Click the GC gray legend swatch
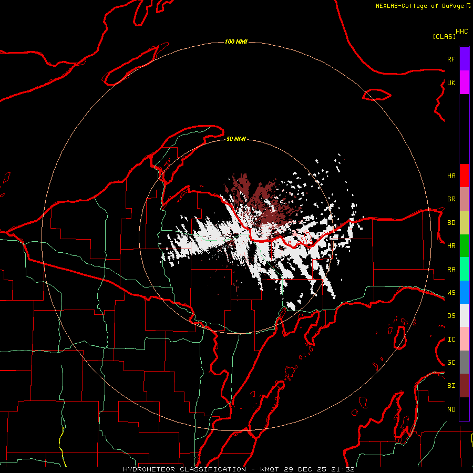The width and height of the screenshot is (473, 473). (464, 362)
